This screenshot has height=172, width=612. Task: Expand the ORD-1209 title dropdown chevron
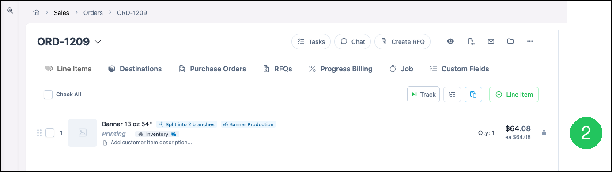coord(98,42)
